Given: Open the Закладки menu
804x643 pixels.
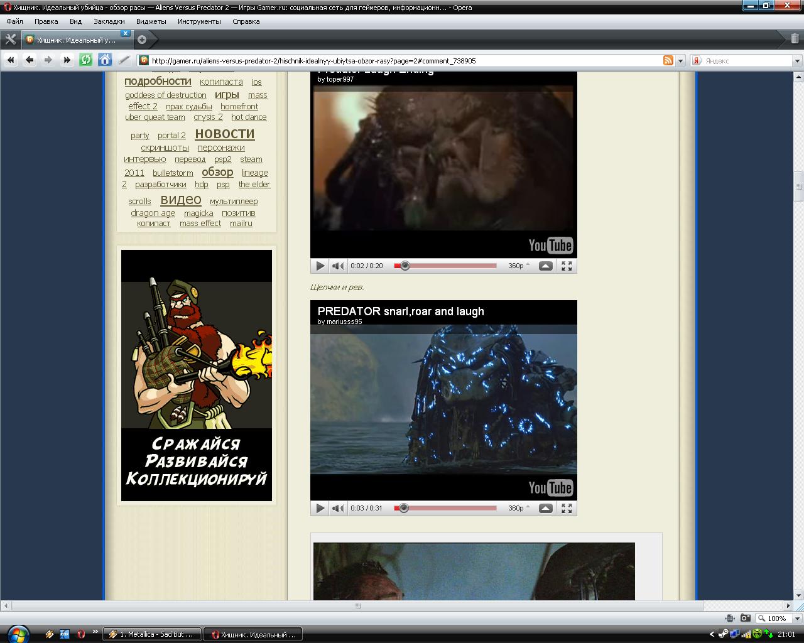Looking at the screenshot, I should (x=109, y=21).
